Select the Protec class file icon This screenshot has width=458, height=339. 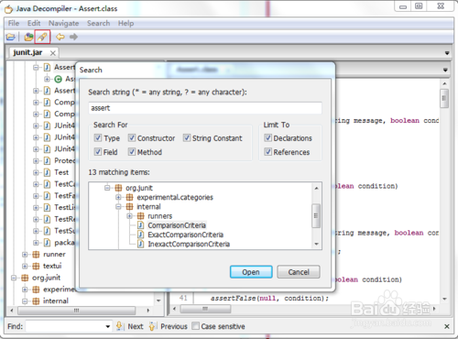click(x=47, y=160)
